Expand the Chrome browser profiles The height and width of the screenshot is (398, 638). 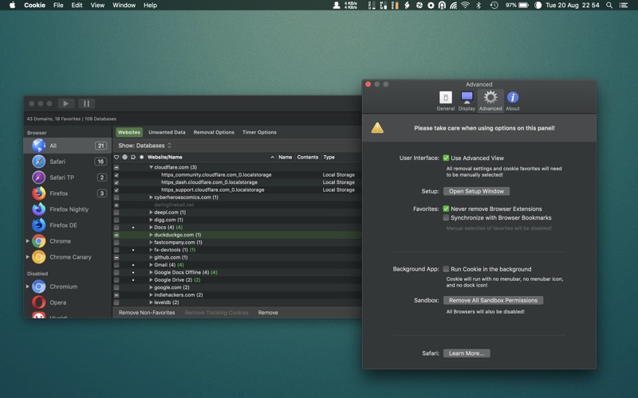(x=28, y=241)
